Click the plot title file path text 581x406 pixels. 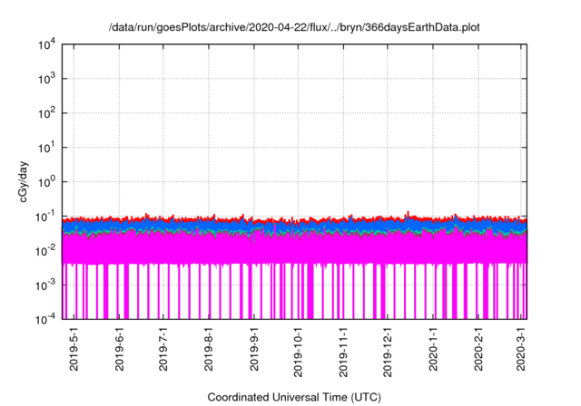[294, 27]
